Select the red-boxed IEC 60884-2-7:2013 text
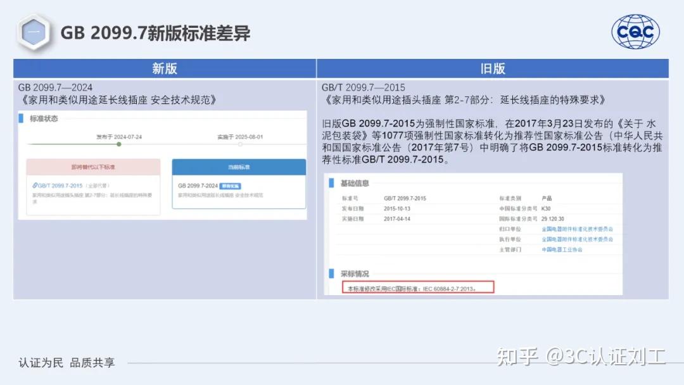This screenshot has width=684, height=385. (x=418, y=287)
